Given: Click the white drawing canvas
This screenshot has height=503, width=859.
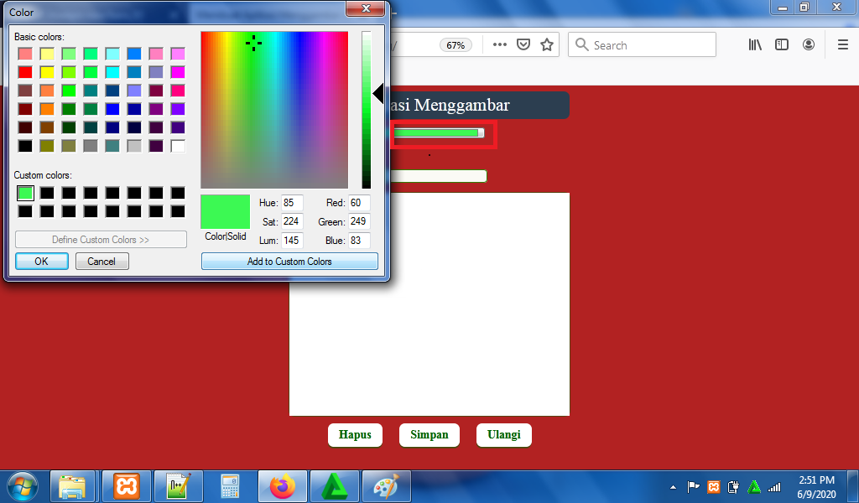Looking at the screenshot, I should tap(429, 304).
